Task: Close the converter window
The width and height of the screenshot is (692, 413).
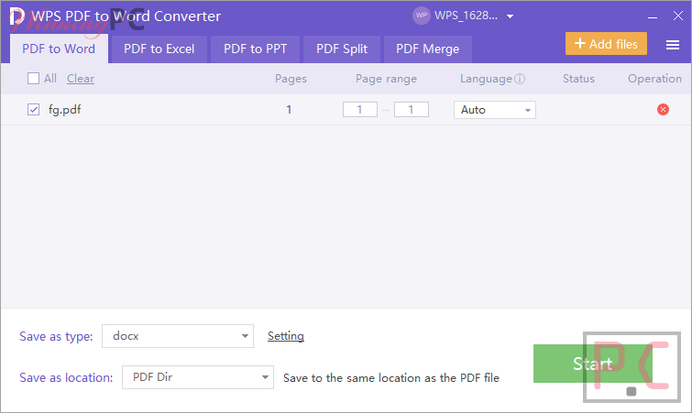Action: coord(678,16)
